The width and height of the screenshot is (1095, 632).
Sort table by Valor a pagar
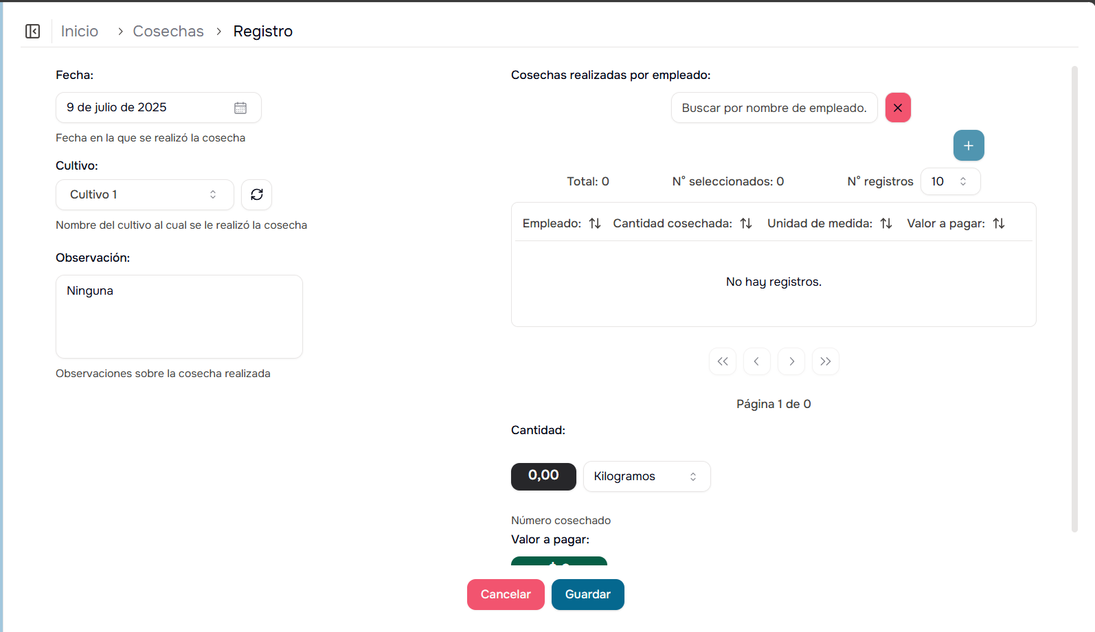click(x=999, y=223)
